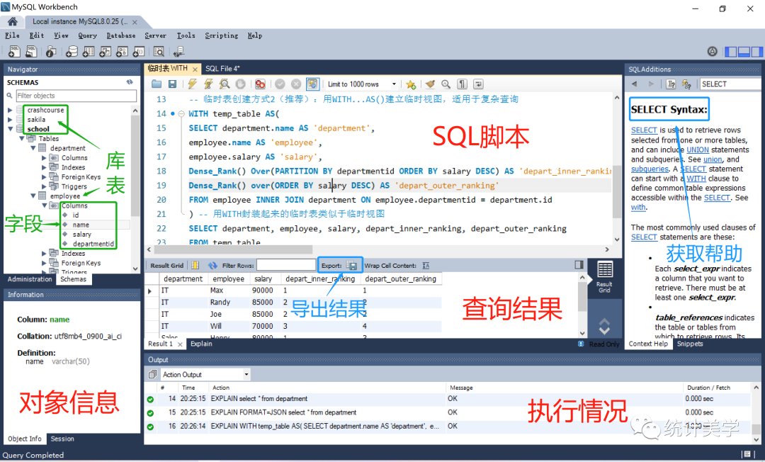Search table data toolbar icon

coord(159,51)
